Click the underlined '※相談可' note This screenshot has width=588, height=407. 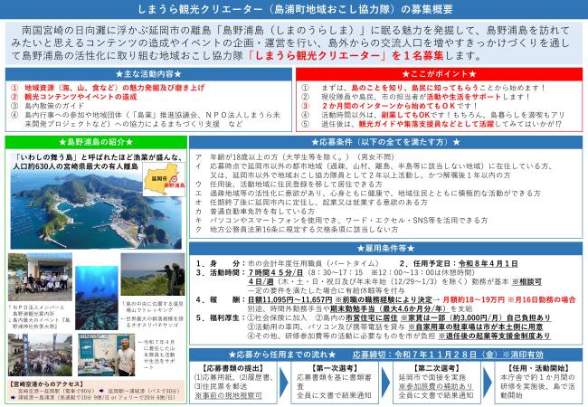[526, 281]
